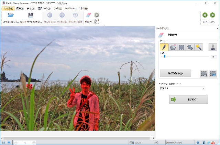Select the clone stamp tool
The height and width of the screenshot is (145, 220).
[x=213, y=47]
